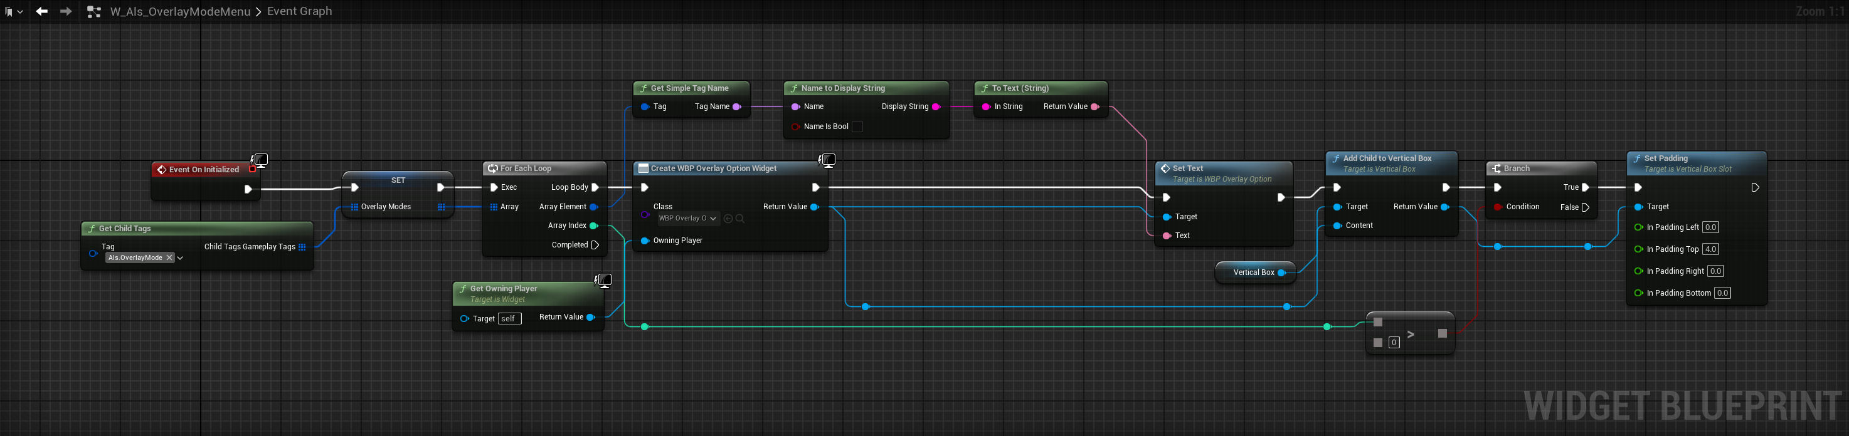Click Event On Initialized output delegate pin

(253, 170)
